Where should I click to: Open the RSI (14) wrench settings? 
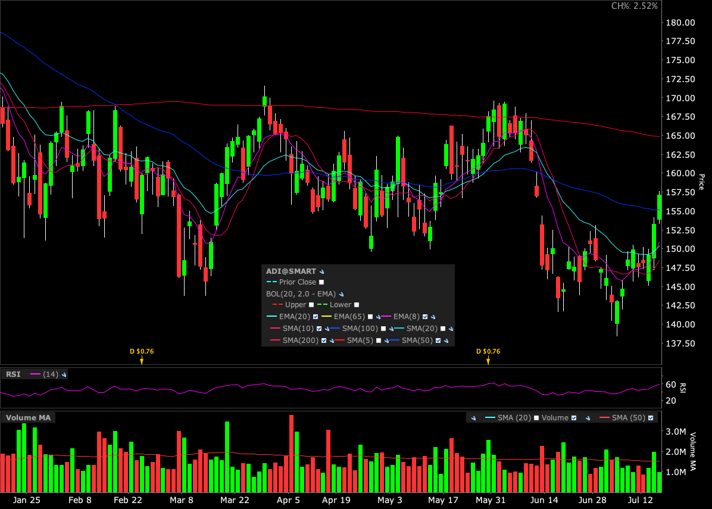pos(64,374)
